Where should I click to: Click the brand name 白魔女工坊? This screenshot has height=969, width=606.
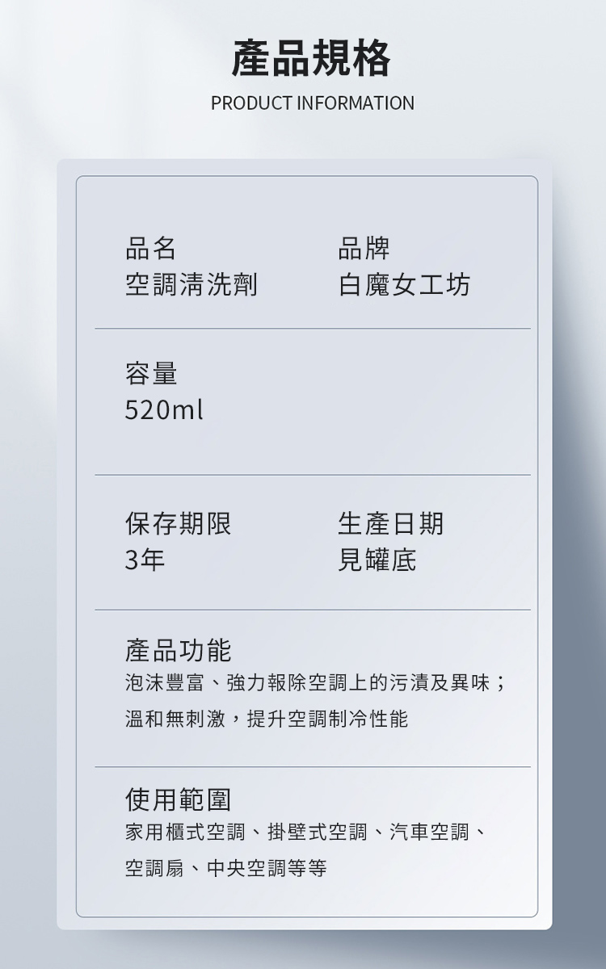pyautogui.click(x=404, y=284)
